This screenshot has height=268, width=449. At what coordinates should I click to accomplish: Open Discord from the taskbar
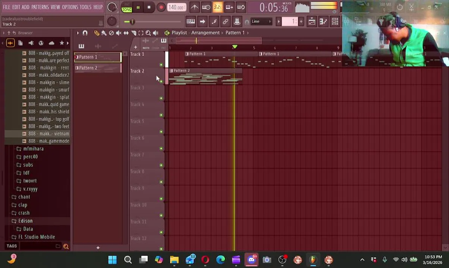point(252,259)
